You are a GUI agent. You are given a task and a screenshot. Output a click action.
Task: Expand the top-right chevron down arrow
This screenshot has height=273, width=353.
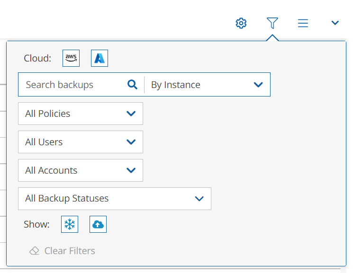(335, 23)
